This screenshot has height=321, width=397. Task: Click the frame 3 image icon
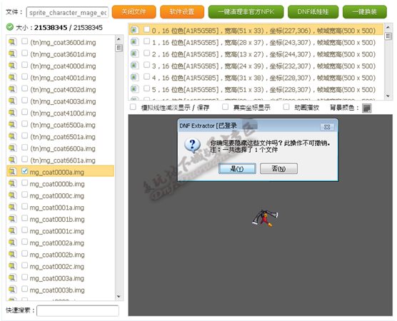point(134,66)
